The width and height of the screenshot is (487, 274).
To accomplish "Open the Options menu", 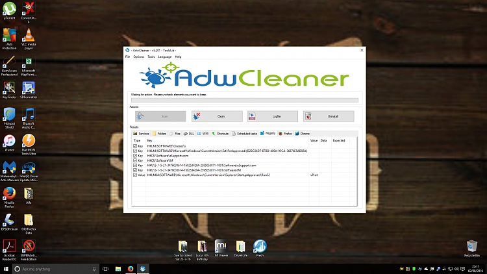I will pos(139,57).
